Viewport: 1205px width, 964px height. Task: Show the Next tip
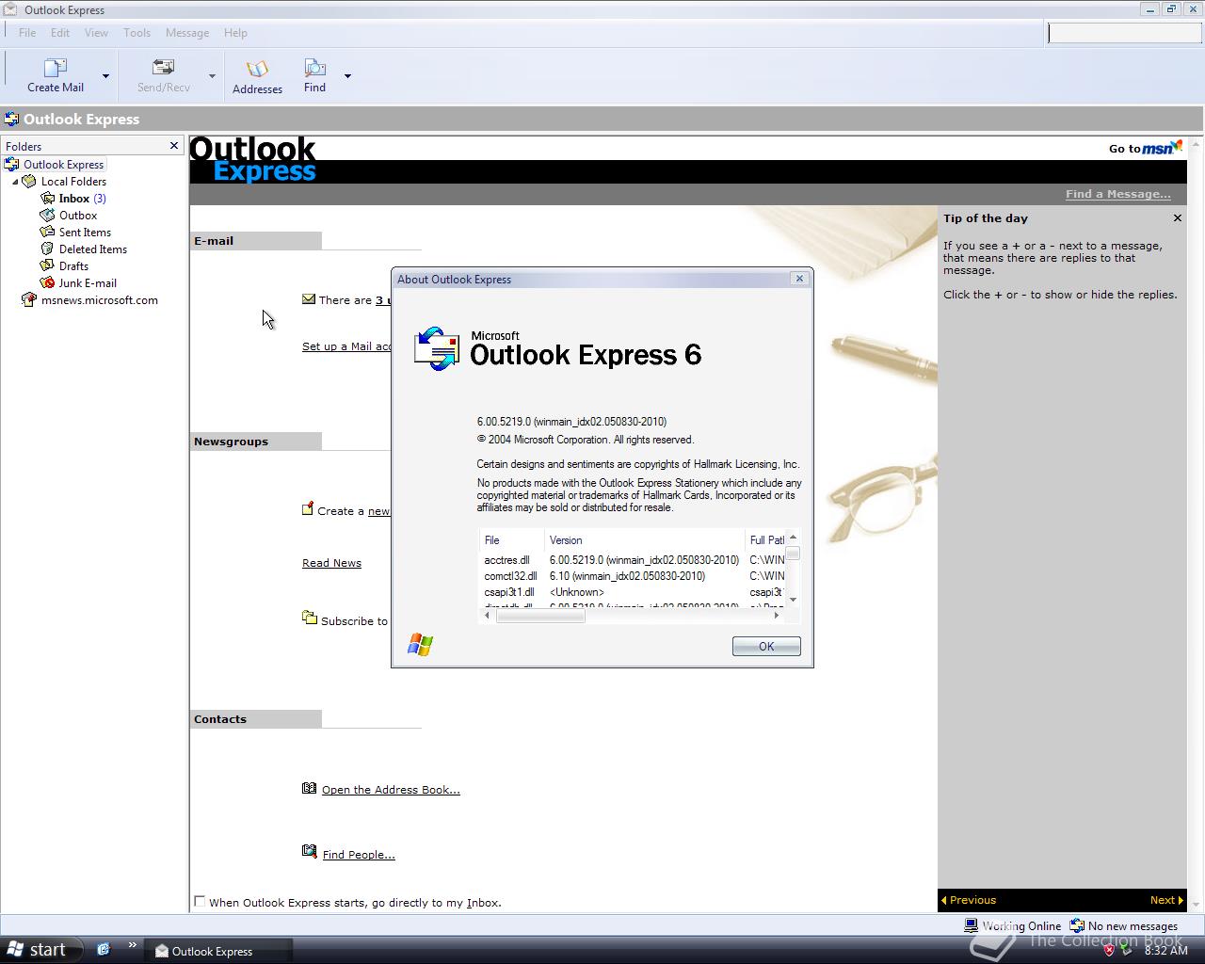click(x=1166, y=900)
